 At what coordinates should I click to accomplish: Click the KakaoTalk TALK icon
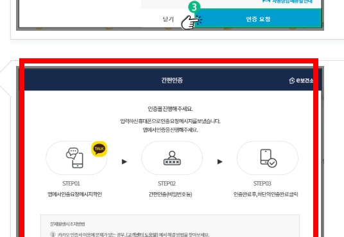click(99, 149)
